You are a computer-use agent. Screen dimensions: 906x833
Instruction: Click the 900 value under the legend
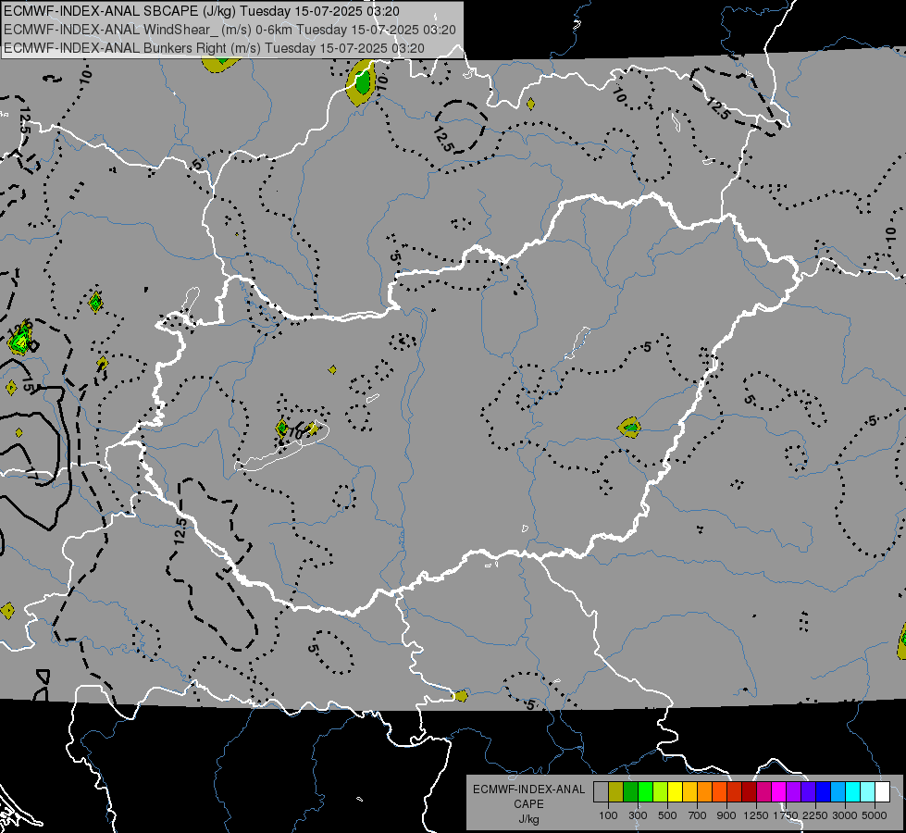726,815
